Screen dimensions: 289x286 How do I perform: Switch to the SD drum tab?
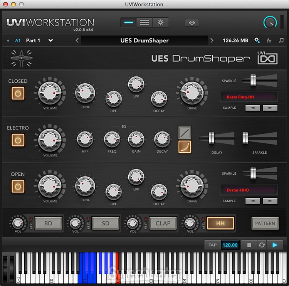(x=106, y=223)
